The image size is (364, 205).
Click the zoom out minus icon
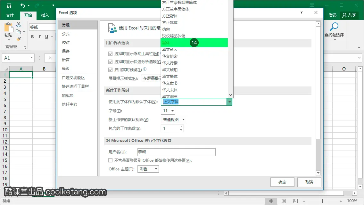coord(304,201)
